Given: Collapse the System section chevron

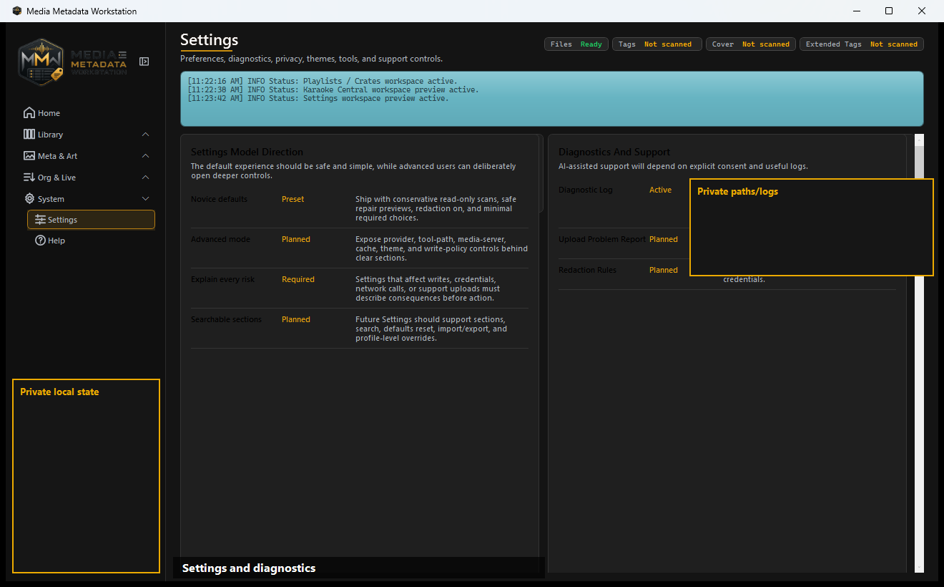Looking at the screenshot, I should pyautogui.click(x=146, y=199).
